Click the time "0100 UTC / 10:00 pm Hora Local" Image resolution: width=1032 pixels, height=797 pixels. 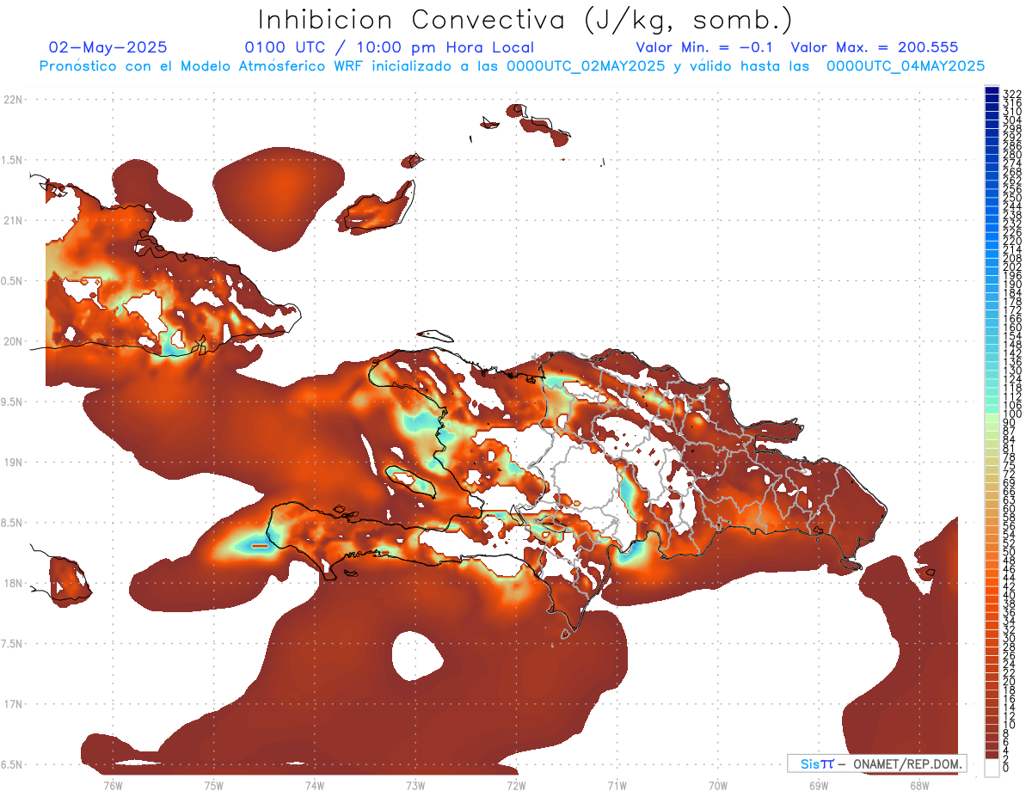[x=390, y=48]
